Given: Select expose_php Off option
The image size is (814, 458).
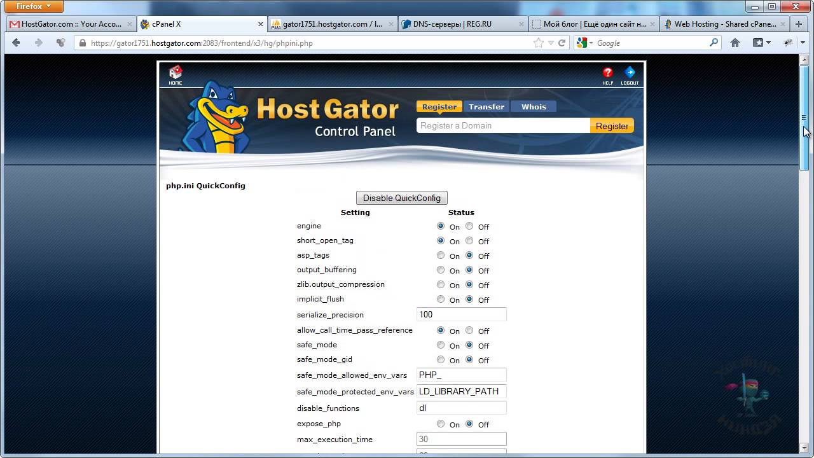Looking at the screenshot, I should click(x=469, y=424).
